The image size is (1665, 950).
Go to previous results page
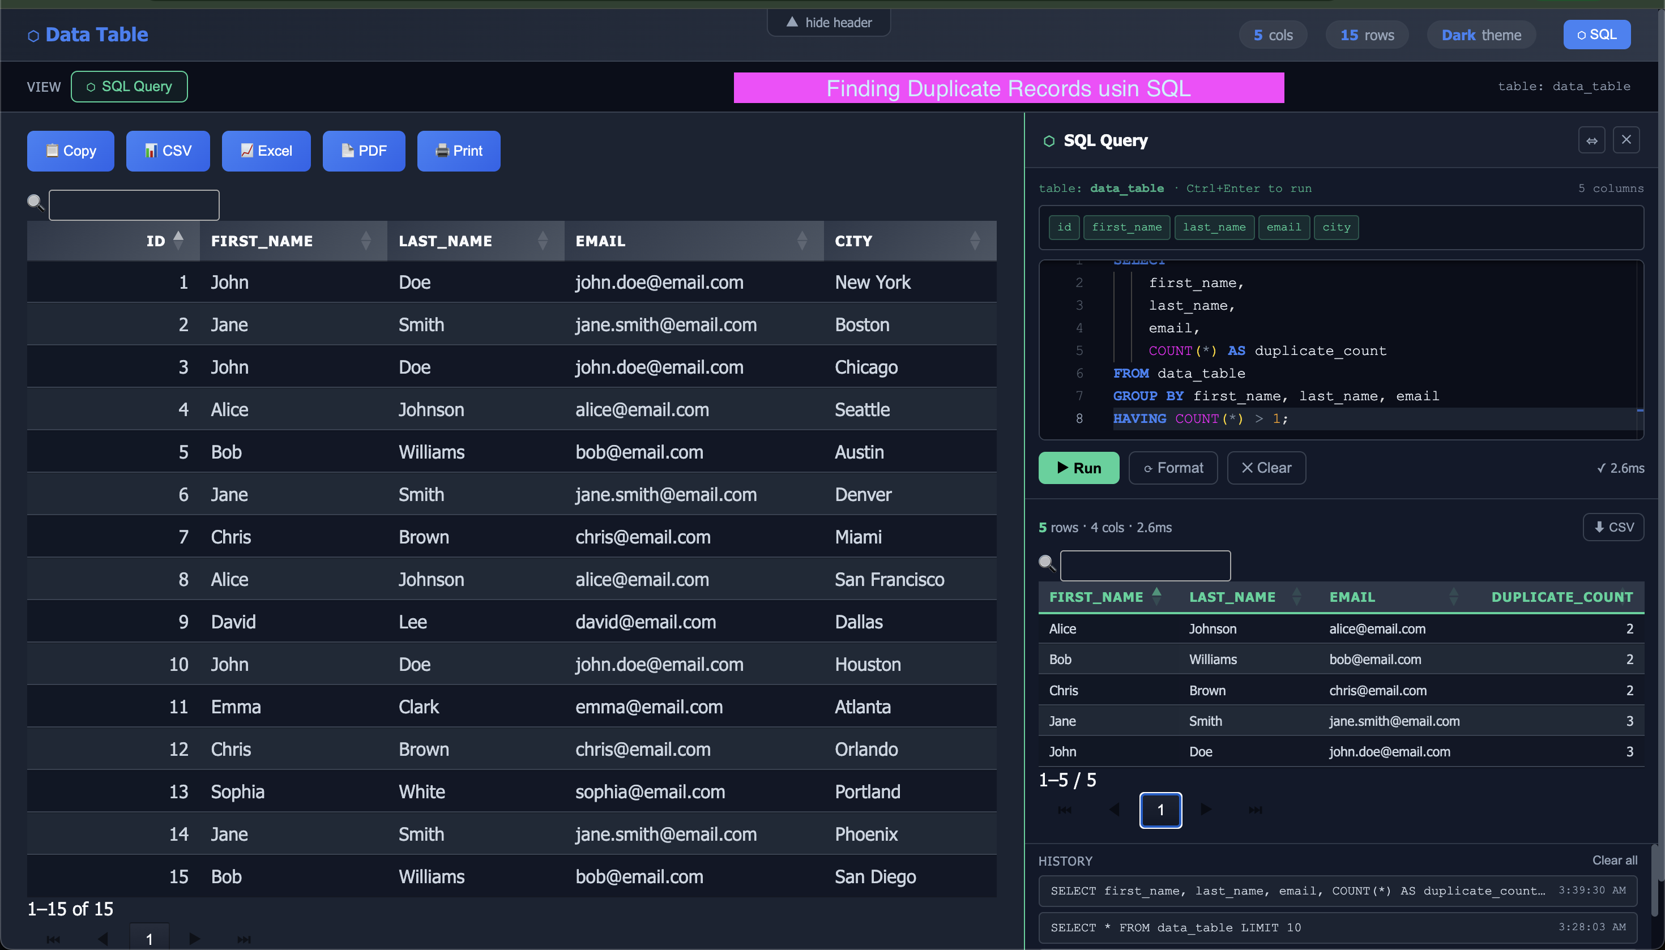tap(1113, 810)
